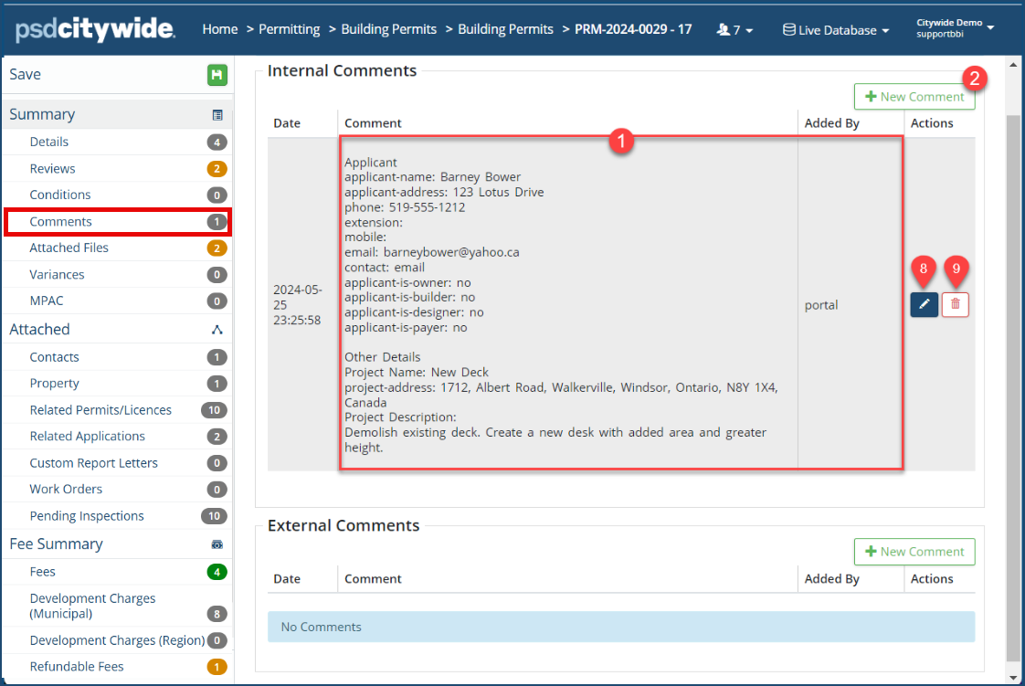The height and width of the screenshot is (686, 1025).
Task: Click the comment date 2024-05-25 23:25:58
Action: coord(298,304)
